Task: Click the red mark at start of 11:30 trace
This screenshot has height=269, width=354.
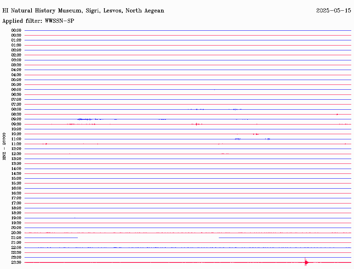Action: pos(45,144)
